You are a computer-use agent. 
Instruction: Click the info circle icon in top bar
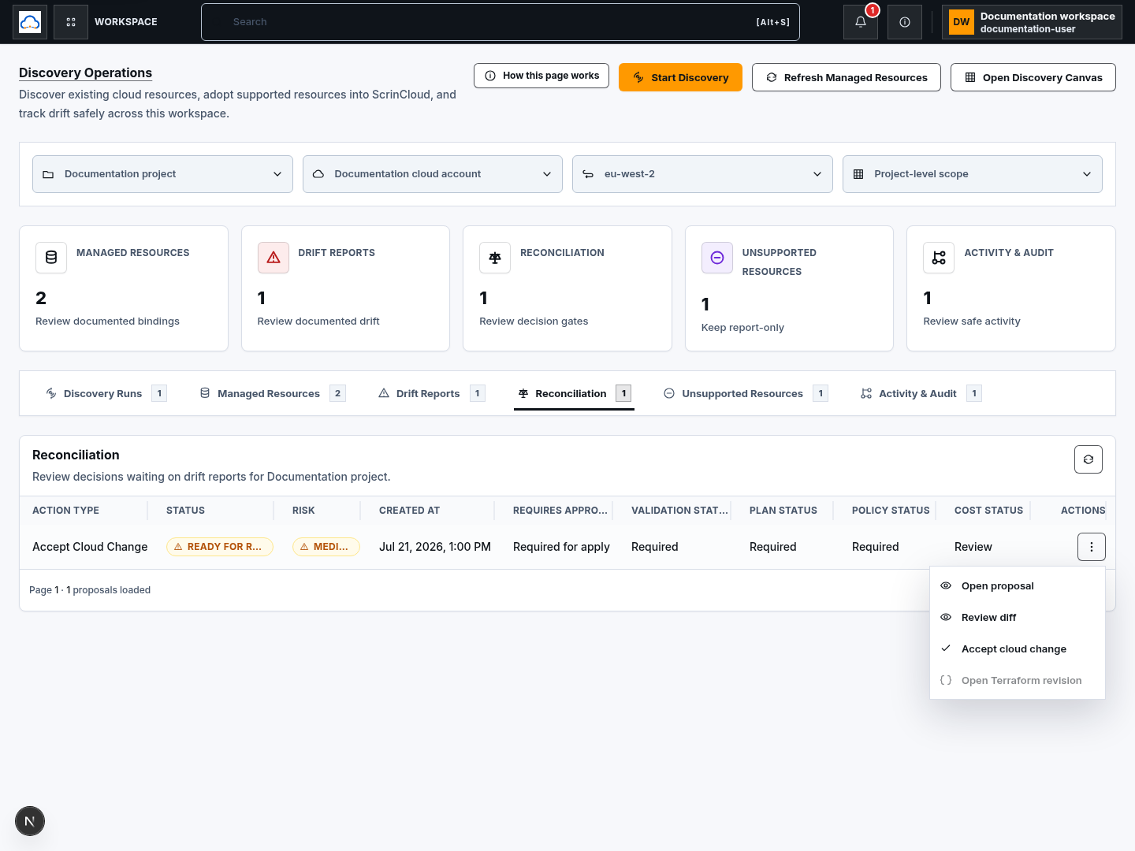tap(905, 22)
